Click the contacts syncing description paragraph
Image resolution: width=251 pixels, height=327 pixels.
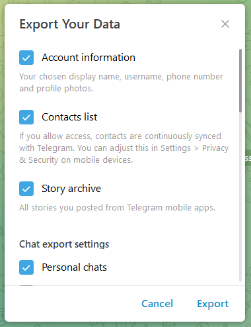tap(124, 148)
